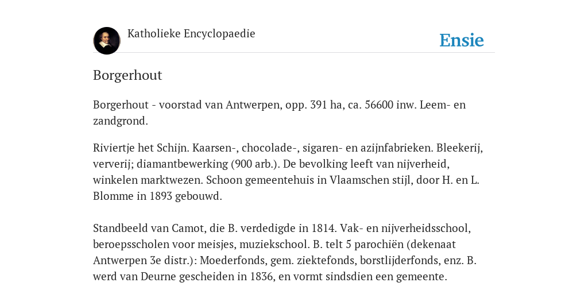The width and height of the screenshot is (588, 294).
Task: Click the paragraph starting 'Standbeeld van Camot'
Action: click(285, 252)
